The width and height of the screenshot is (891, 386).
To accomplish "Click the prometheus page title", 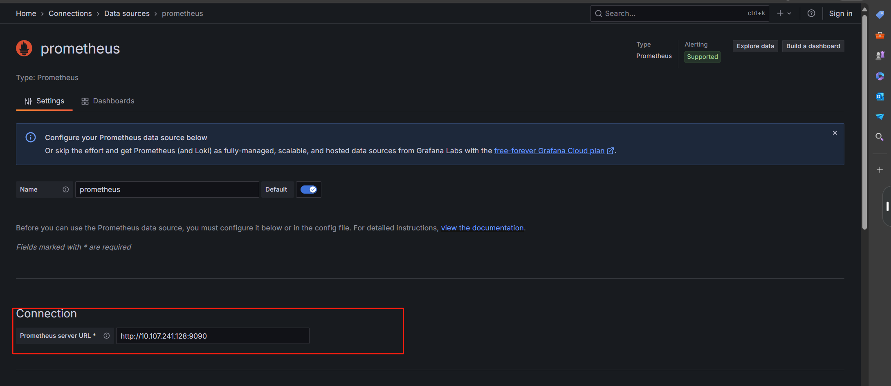I will (80, 49).
